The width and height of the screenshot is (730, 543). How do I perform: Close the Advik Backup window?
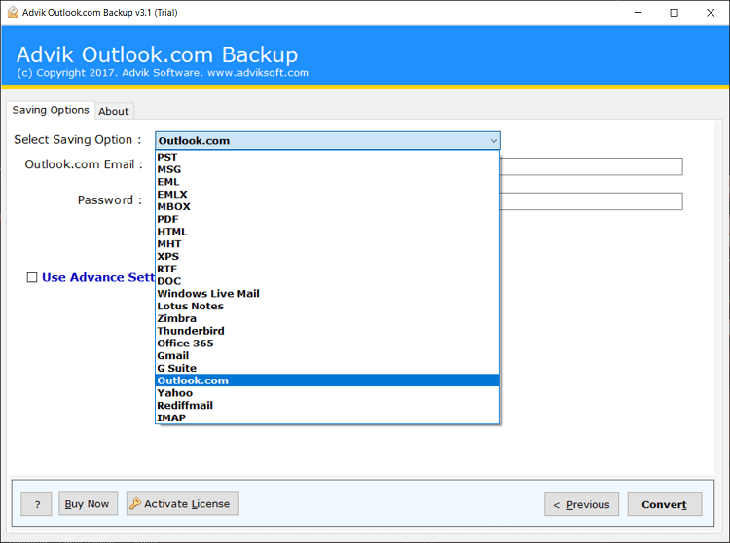click(710, 13)
